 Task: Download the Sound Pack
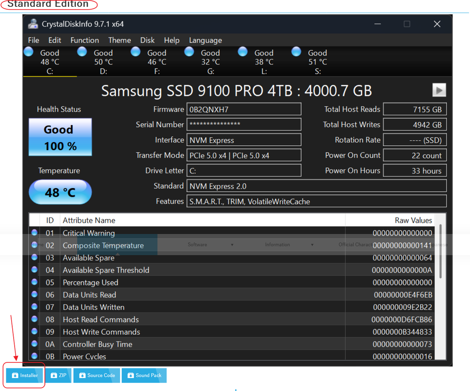tap(144, 375)
